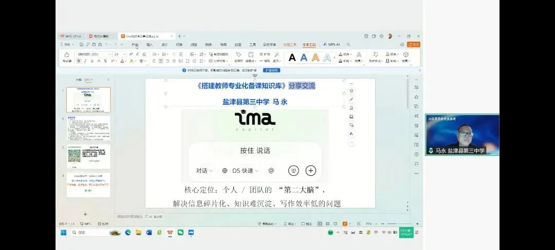Open the 动画 ribbon tab
Screen dimensions: 555x250
point(194,45)
